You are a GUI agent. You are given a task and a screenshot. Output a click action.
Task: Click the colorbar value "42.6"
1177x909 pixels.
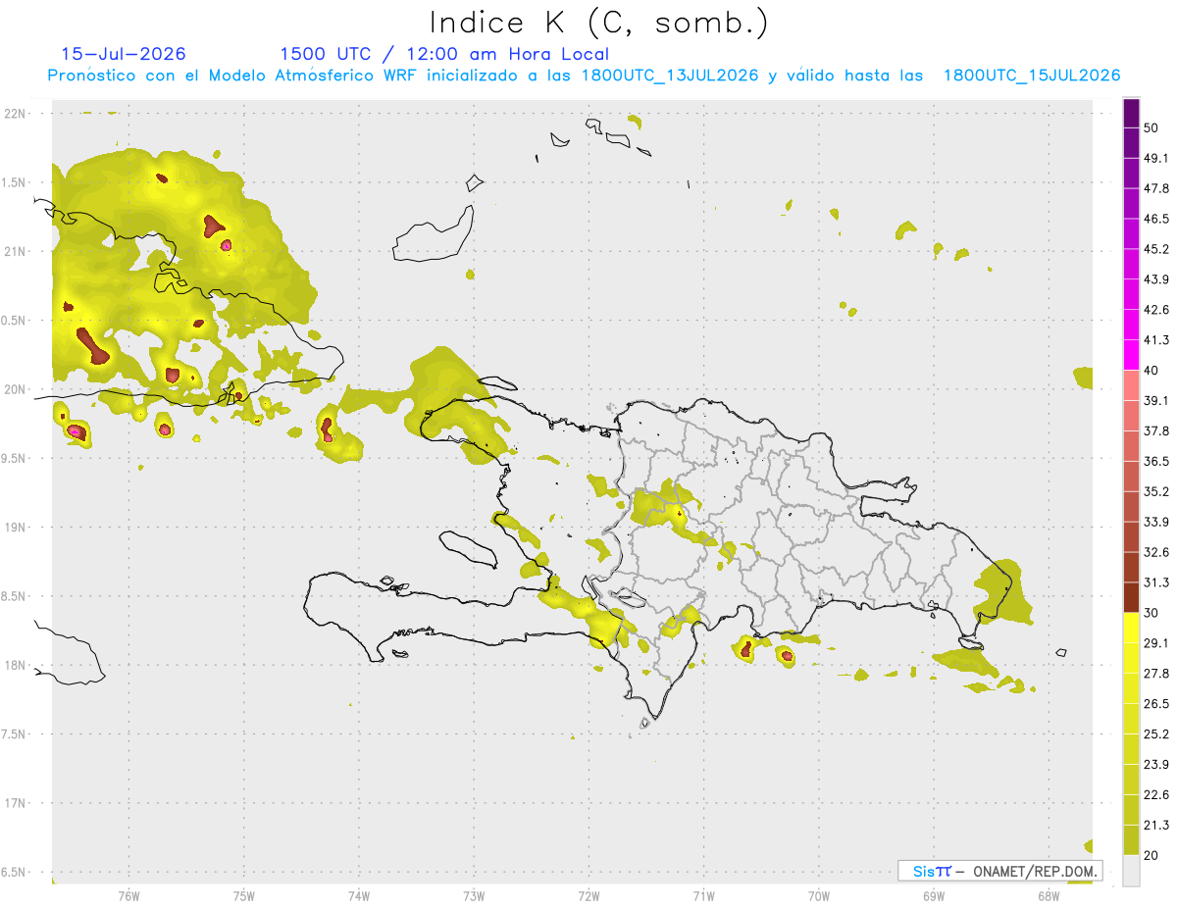(x=1156, y=310)
